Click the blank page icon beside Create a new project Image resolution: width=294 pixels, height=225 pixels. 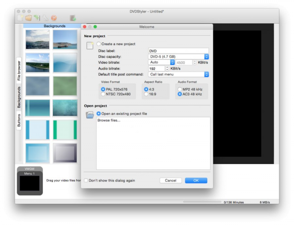(90, 45)
